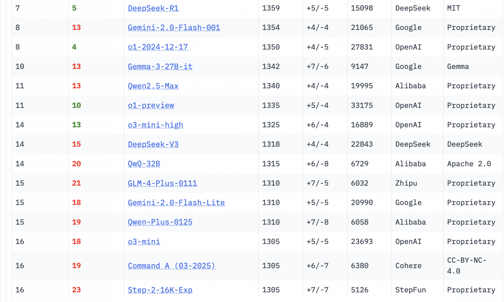Click the DeepSeek-V3 link
504x302 pixels.
tap(153, 144)
